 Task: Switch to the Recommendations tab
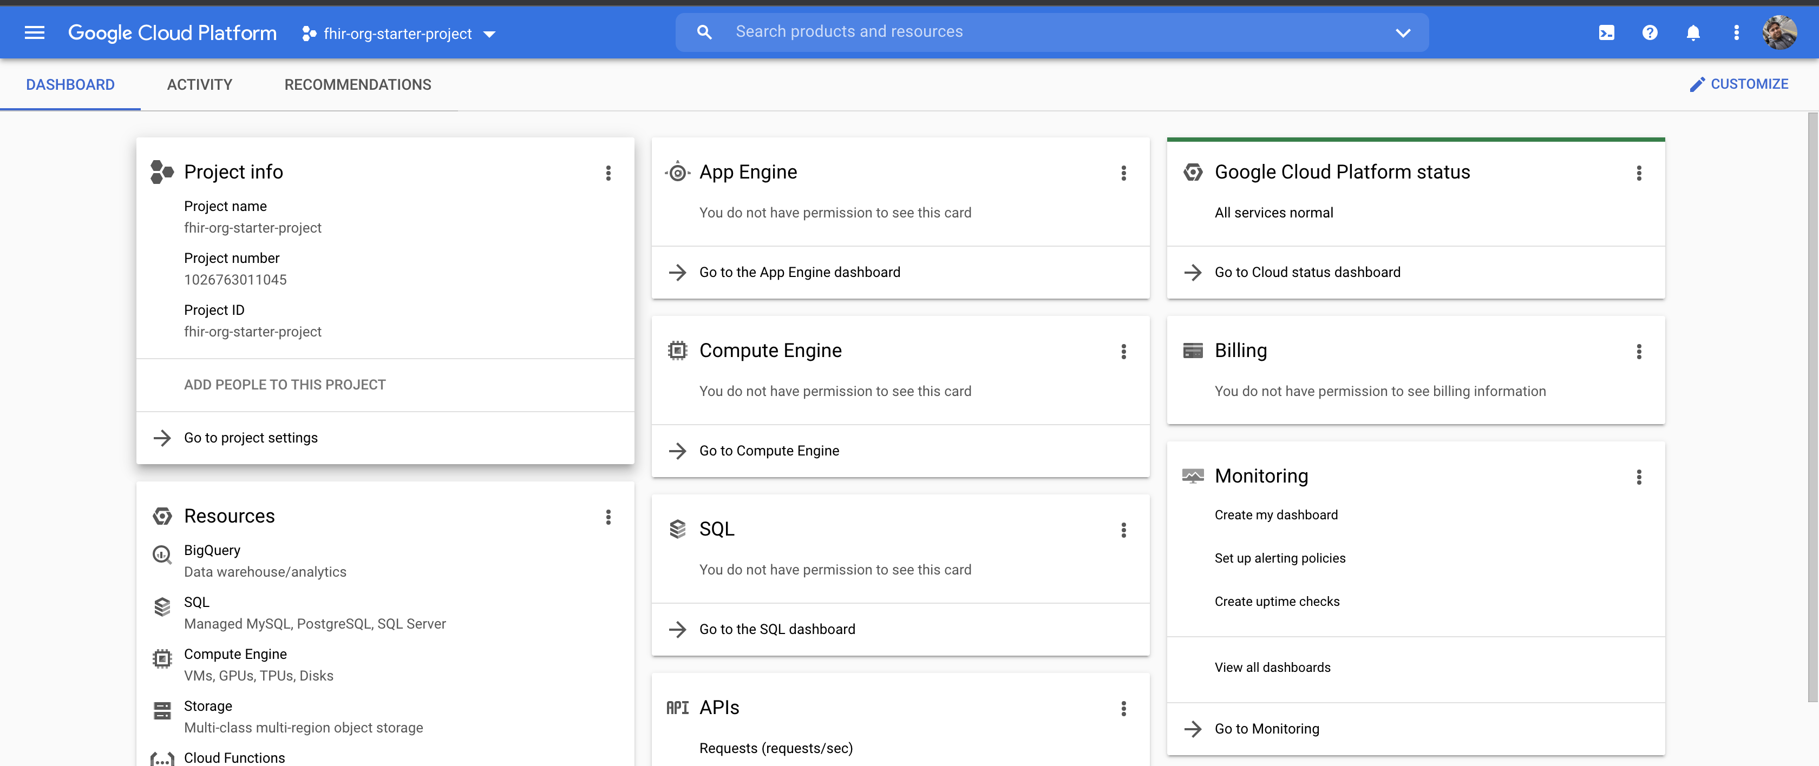(357, 84)
